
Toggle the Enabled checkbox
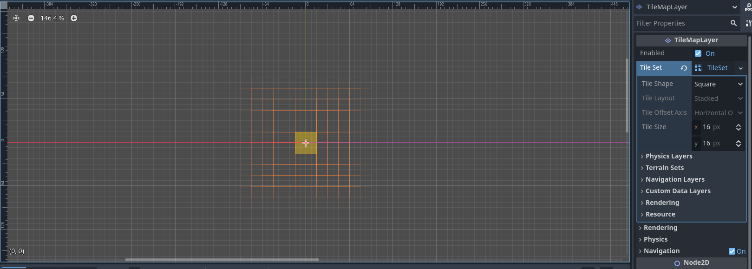(698, 53)
